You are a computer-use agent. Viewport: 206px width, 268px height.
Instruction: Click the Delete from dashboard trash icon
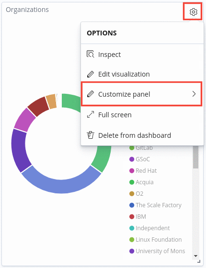(x=91, y=135)
